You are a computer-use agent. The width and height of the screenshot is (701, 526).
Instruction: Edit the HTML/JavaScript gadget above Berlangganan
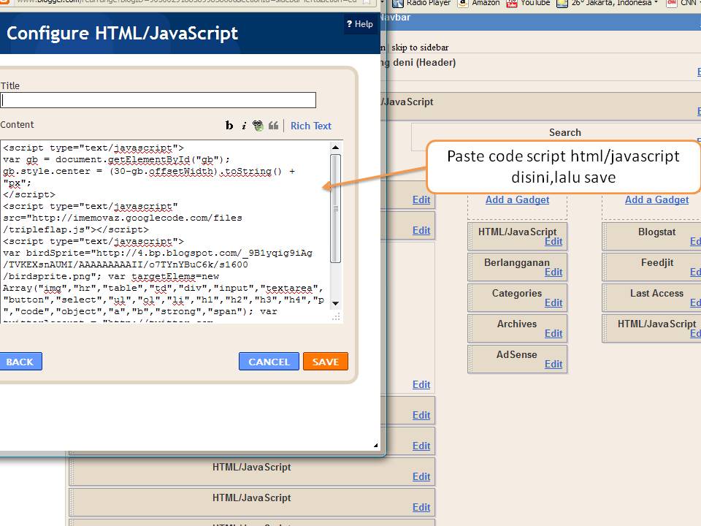tap(553, 242)
